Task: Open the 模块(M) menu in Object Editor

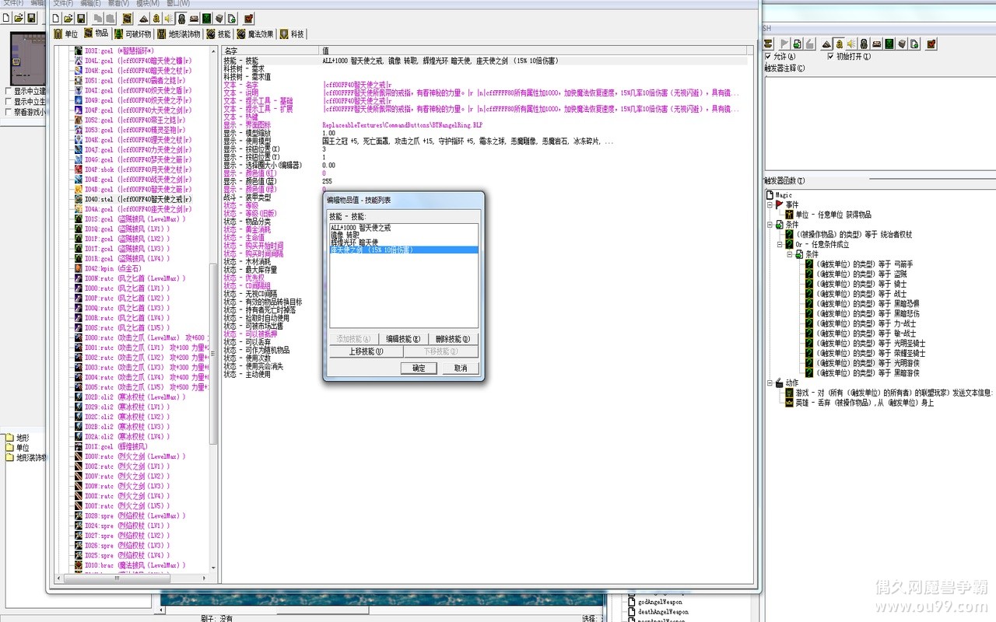Action: (x=146, y=3)
